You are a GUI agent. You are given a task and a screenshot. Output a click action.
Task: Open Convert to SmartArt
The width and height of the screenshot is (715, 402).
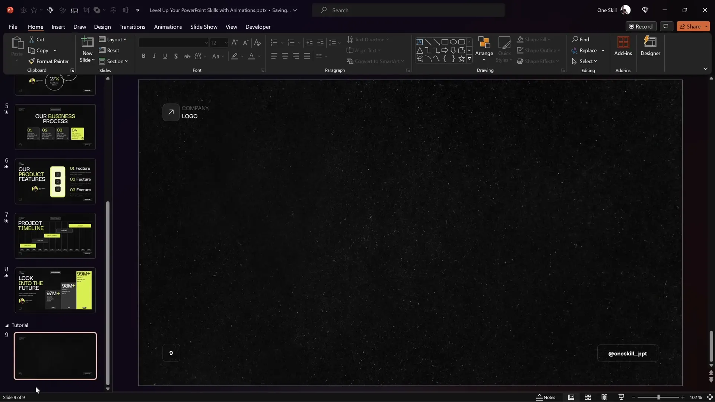tap(375, 61)
